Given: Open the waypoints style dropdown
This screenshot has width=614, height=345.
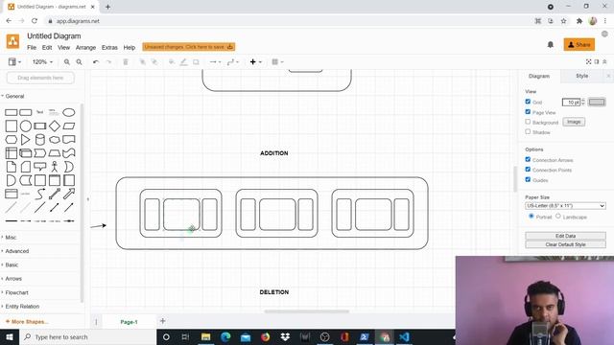Looking at the screenshot, I should click(233, 61).
